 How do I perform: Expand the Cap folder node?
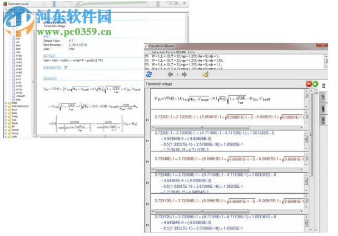(x=6, y=120)
